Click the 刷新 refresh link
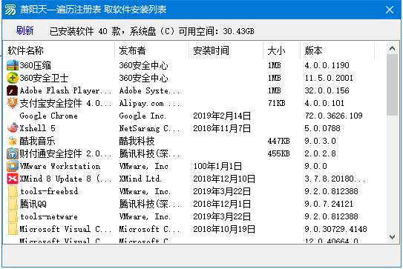403x269 pixels. pyautogui.click(x=24, y=31)
